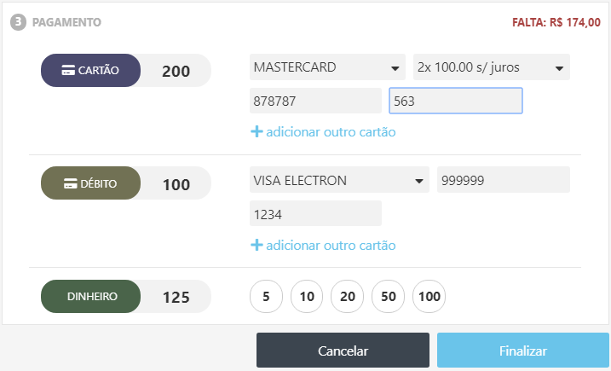611x371 pixels.
Task: Click plus icon under Visa Electron fields
Action: point(256,245)
